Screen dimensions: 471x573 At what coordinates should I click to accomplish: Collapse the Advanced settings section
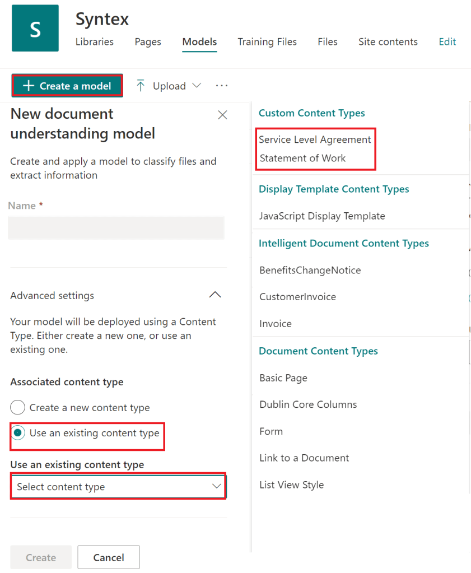pyautogui.click(x=214, y=295)
